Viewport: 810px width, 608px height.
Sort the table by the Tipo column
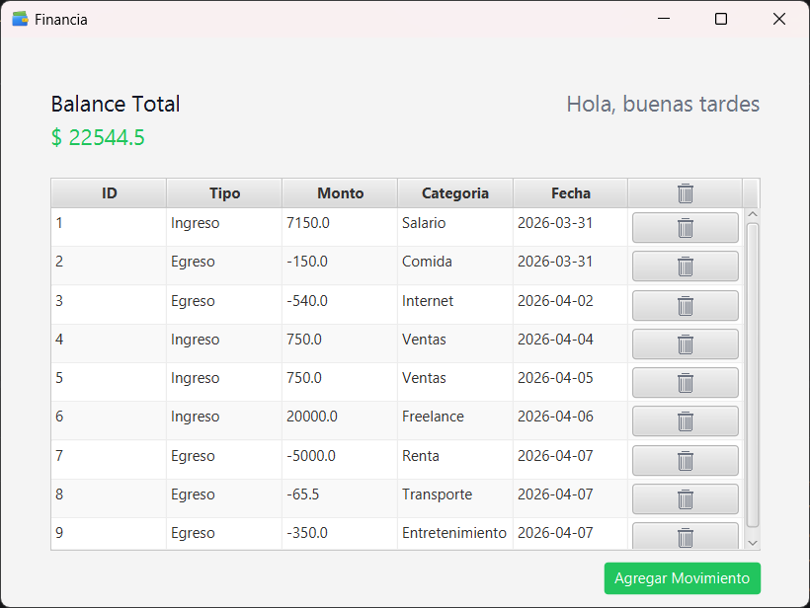tap(223, 192)
